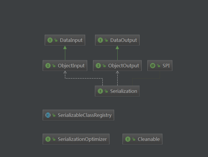Click the public lock icon beside Cleanable
Viewport: 208px width, 157px height.
pos(134,139)
